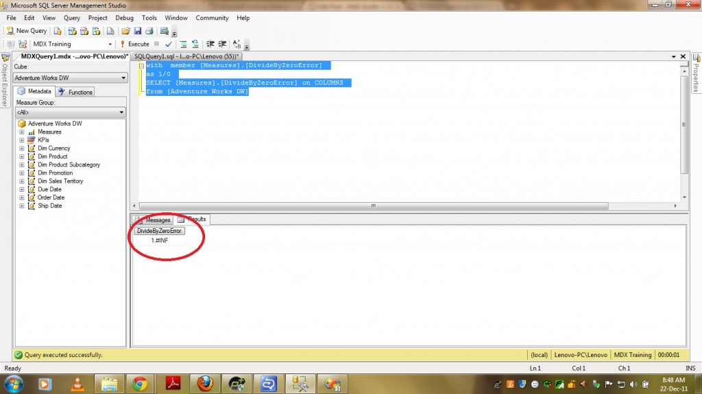Comment out the selected lines
Image resolution: width=702 pixels, height=394 pixels.
183,44
